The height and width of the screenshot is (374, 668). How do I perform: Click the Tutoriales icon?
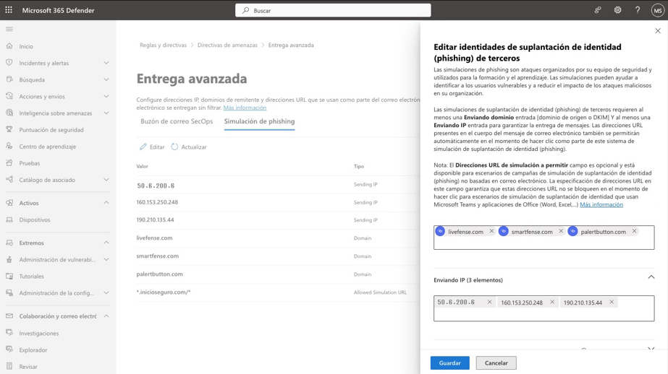(x=9, y=277)
